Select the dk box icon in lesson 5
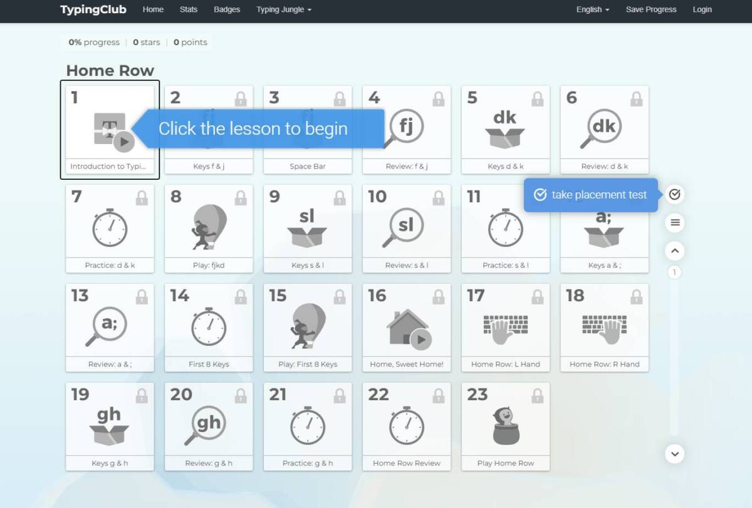The image size is (752, 508). pyautogui.click(x=505, y=130)
